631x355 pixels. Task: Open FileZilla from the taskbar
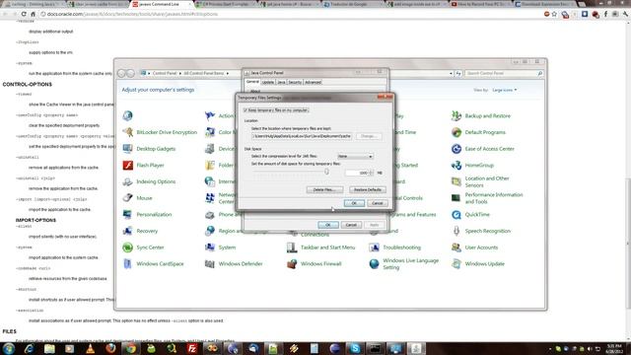pyautogui.click(x=192, y=348)
